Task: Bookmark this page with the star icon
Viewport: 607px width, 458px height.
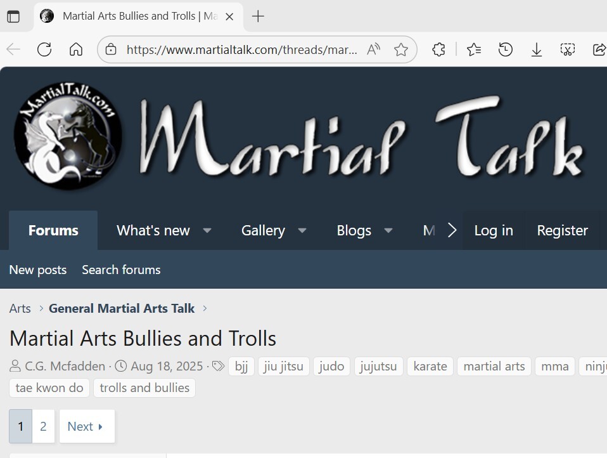Action: (401, 49)
